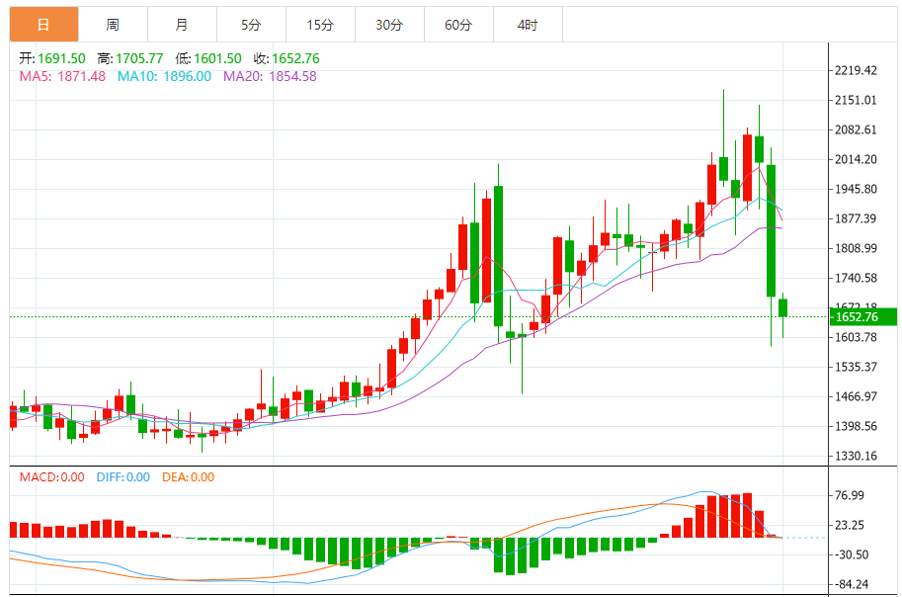Screen dimensions: 902x597
Task: Click the 1330.16 price axis label
Action: click(856, 456)
